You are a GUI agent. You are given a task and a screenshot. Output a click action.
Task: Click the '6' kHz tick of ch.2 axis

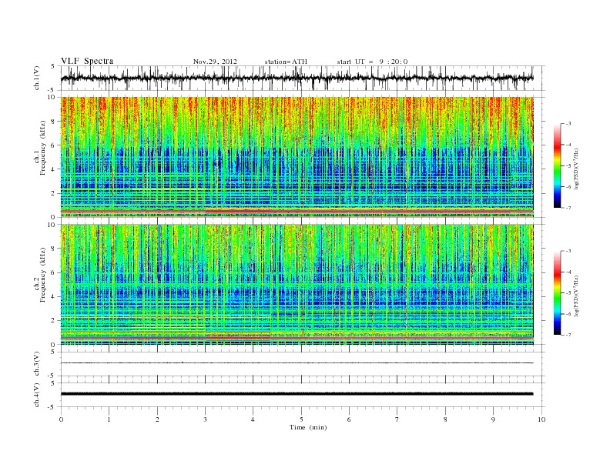coord(54,272)
